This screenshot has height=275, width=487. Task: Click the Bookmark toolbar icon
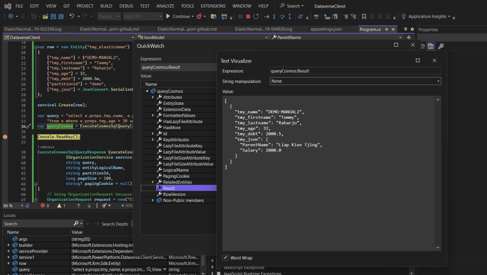pyautogui.click(x=364, y=17)
